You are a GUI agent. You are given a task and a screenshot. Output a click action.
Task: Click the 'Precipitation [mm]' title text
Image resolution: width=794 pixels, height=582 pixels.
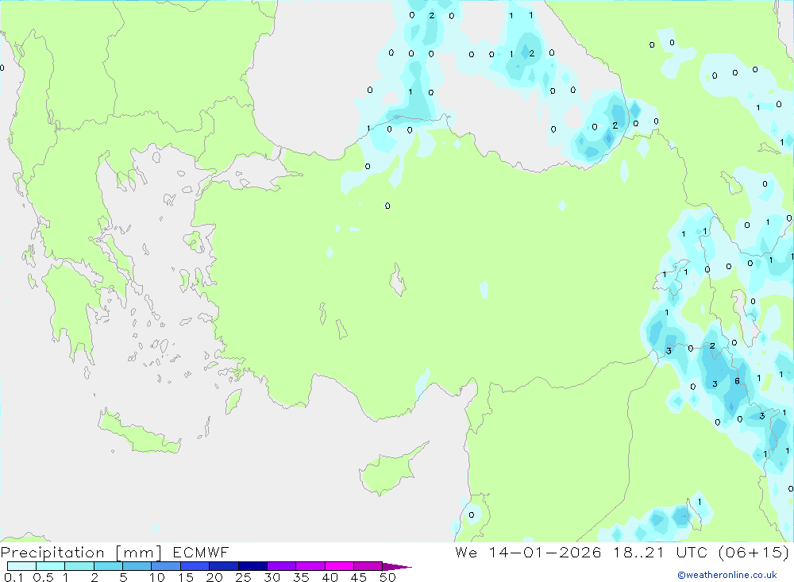click(x=82, y=552)
